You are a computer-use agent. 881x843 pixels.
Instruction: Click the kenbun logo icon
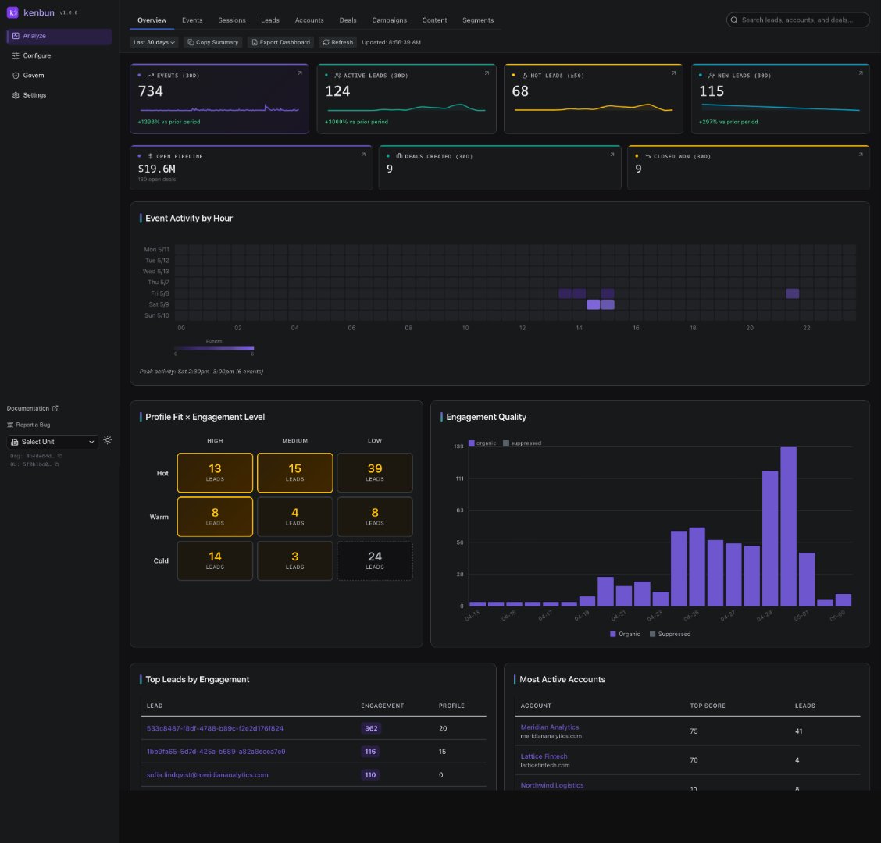coord(12,12)
